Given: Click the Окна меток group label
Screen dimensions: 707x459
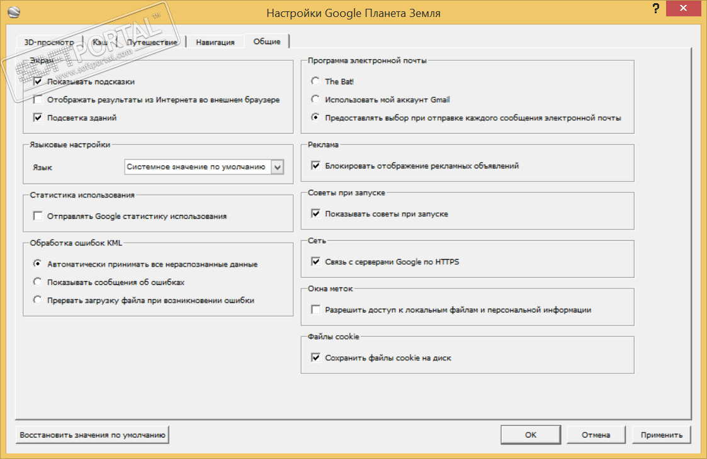Looking at the screenshot, I should pos(330,289).
